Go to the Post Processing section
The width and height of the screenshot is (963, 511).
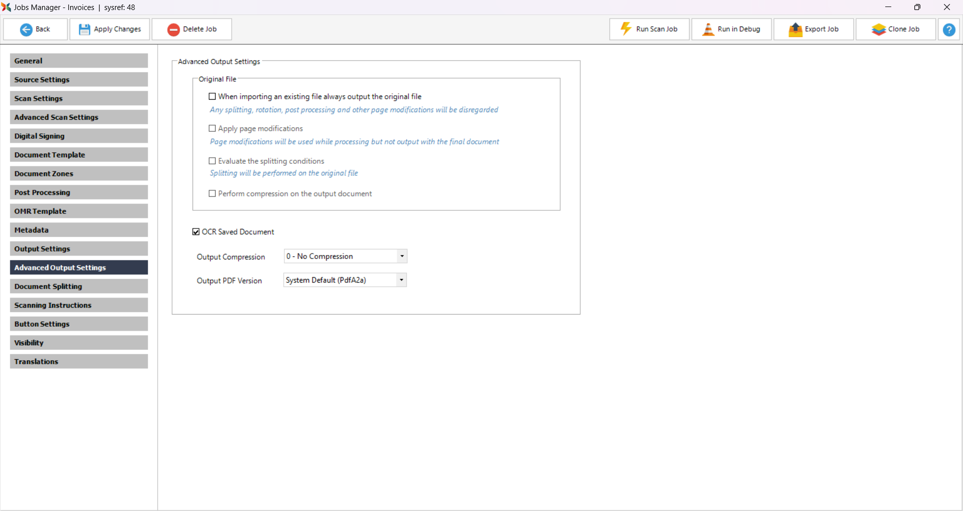point(79,192)
